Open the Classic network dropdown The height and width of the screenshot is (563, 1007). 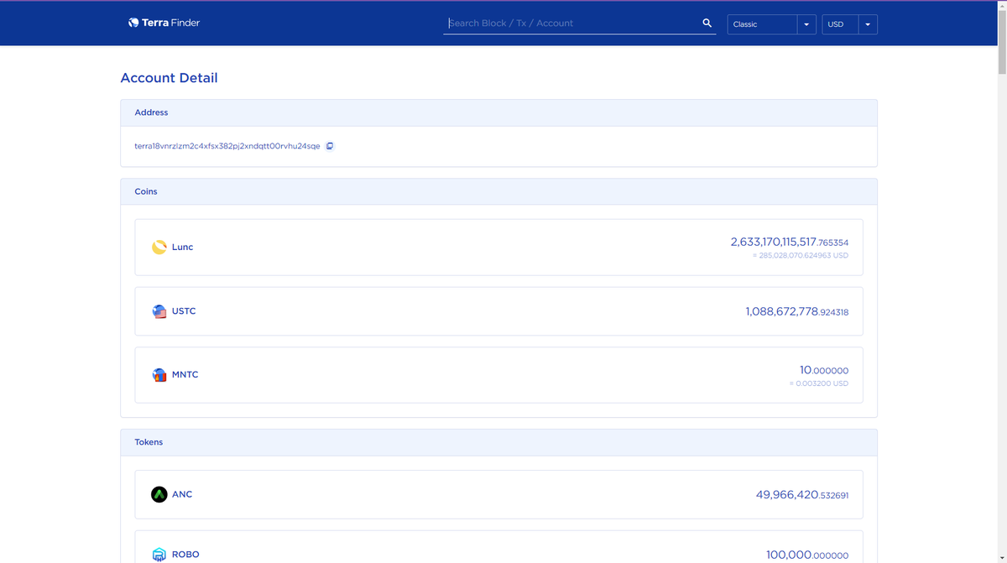(x=771, y=24)
